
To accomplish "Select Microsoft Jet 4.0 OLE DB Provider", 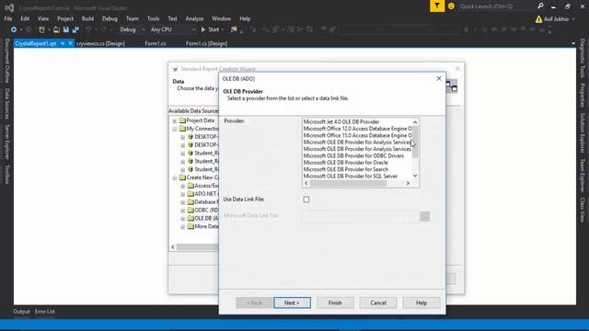I will click(x=341, y=122).
